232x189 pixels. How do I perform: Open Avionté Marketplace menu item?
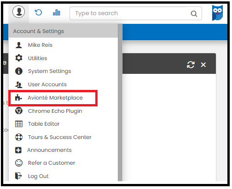[55, 98]
